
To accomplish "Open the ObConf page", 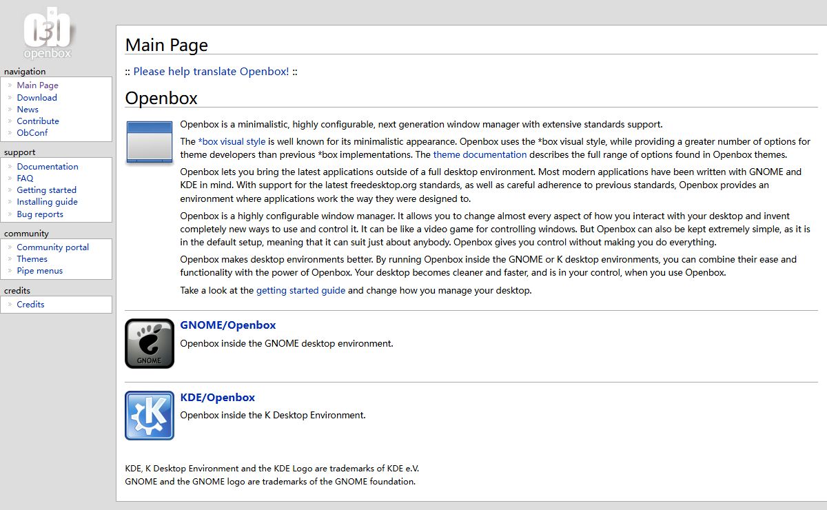I will click(32, 133).
